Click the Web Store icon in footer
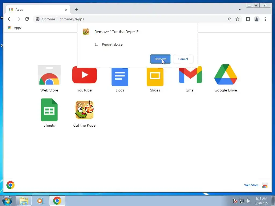The width and height of the screenshot is (275, 206). pos(265,185)
